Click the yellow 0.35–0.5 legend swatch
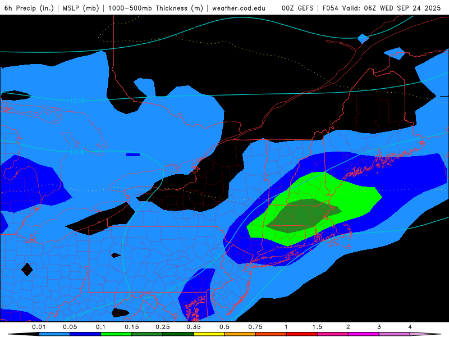The image size is (449, 337). (209, 334)
